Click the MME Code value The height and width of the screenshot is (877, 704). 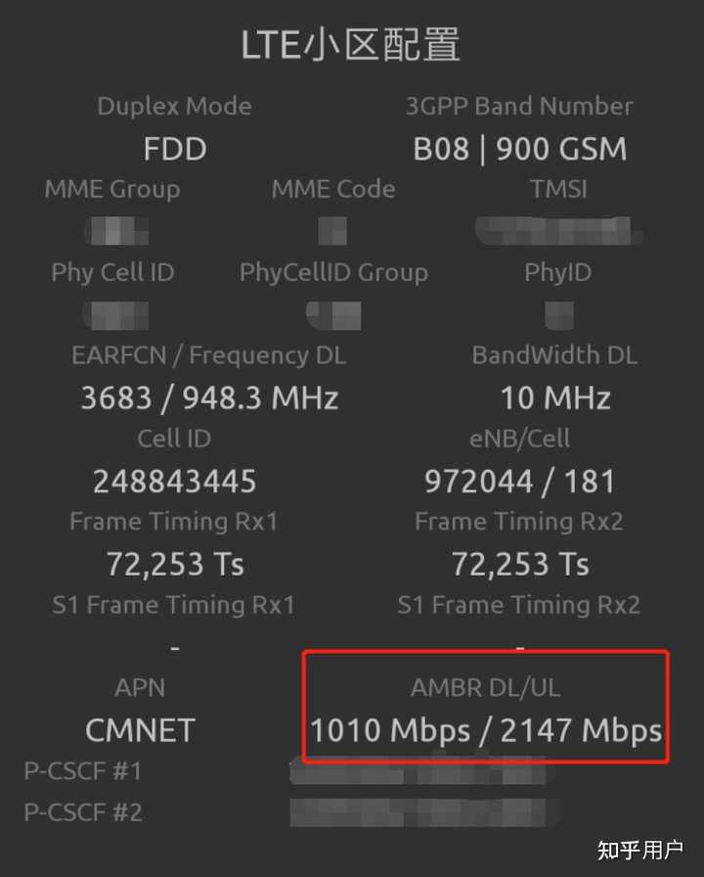point(332,231)
